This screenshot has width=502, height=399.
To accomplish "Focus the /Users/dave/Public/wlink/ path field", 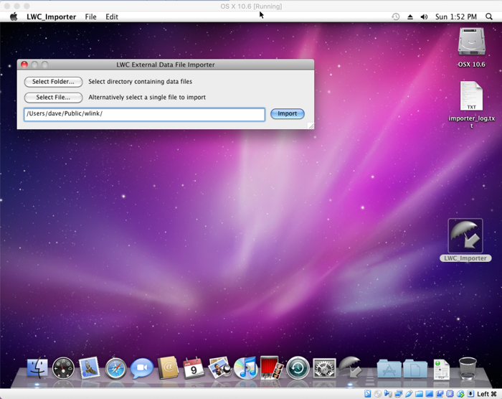I will 144,114.
